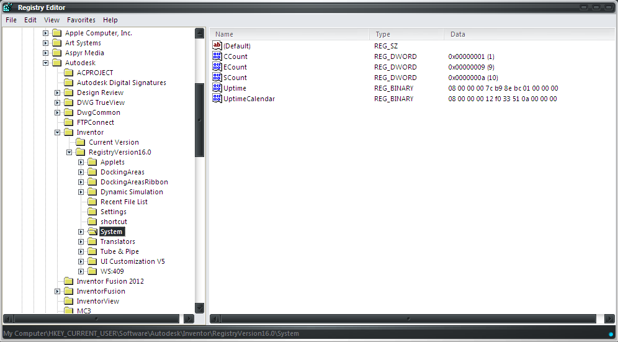Viewport: 618px width, 342px height.
Task: Expand the InventorFusion key
Action: click(58, 291)
